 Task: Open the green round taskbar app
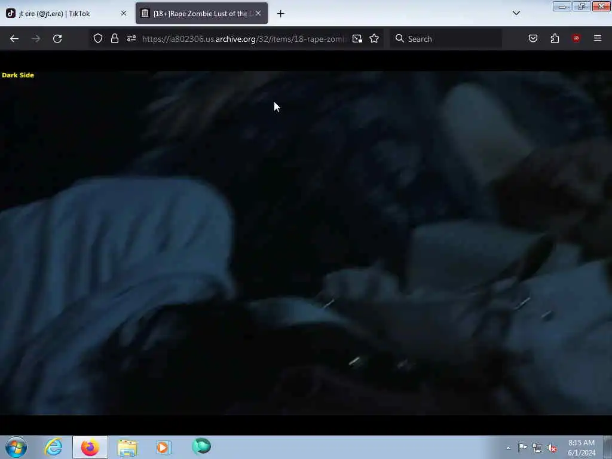coord(201,446)
